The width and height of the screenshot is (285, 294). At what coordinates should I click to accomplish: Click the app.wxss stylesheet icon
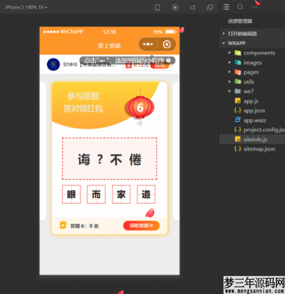238,120
